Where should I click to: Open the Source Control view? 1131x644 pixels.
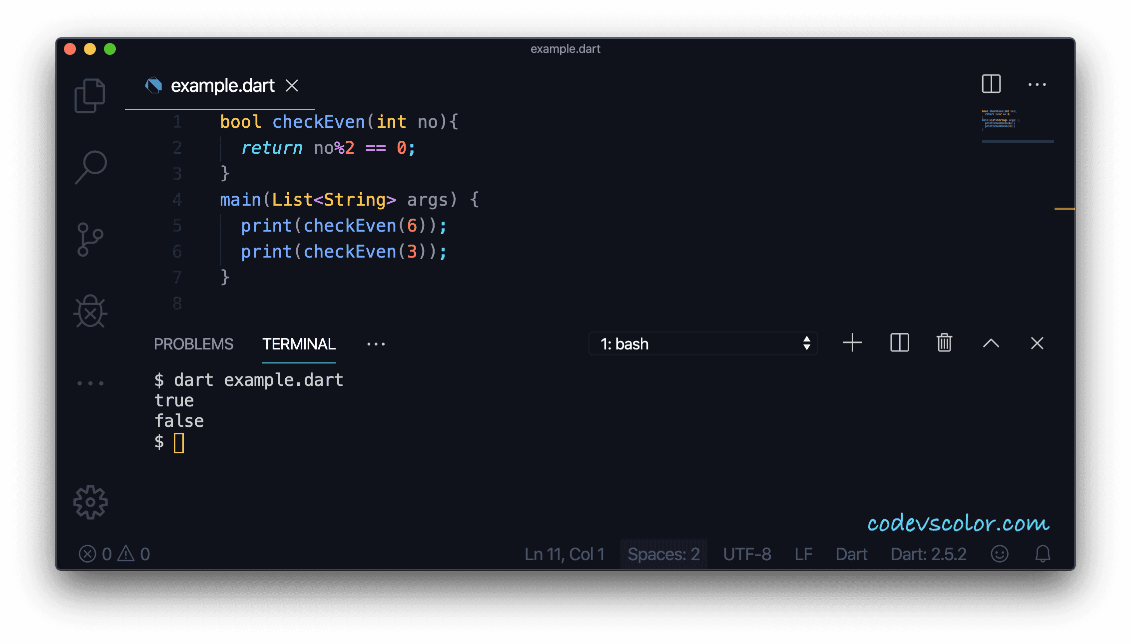(90, 239)
